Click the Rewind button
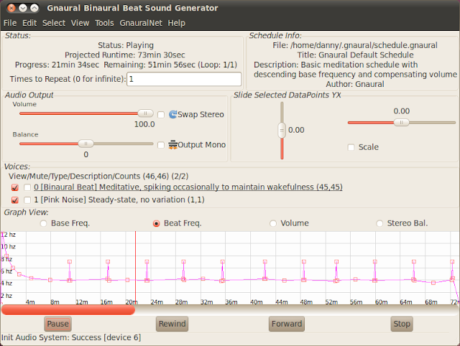The height and width of the screenshot is (346, 460). [172, 324]
